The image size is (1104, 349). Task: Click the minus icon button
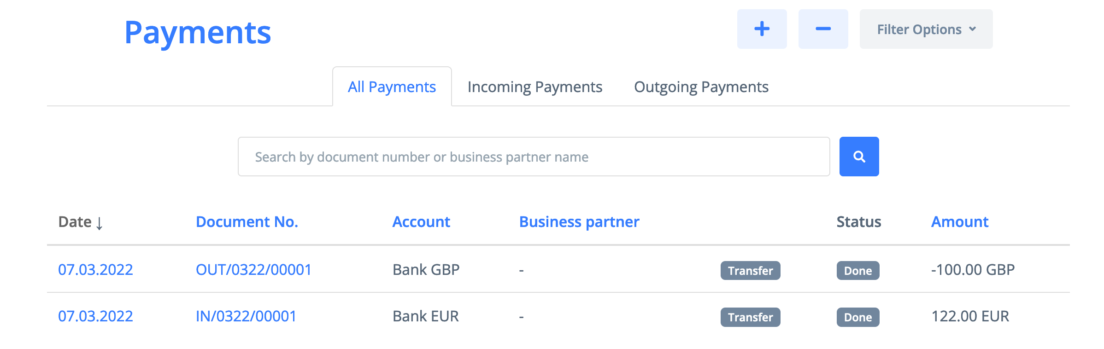(x=823, y=29)
